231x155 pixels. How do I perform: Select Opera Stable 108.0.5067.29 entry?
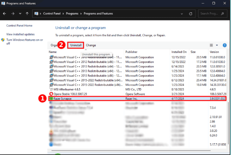pos(137,94)
